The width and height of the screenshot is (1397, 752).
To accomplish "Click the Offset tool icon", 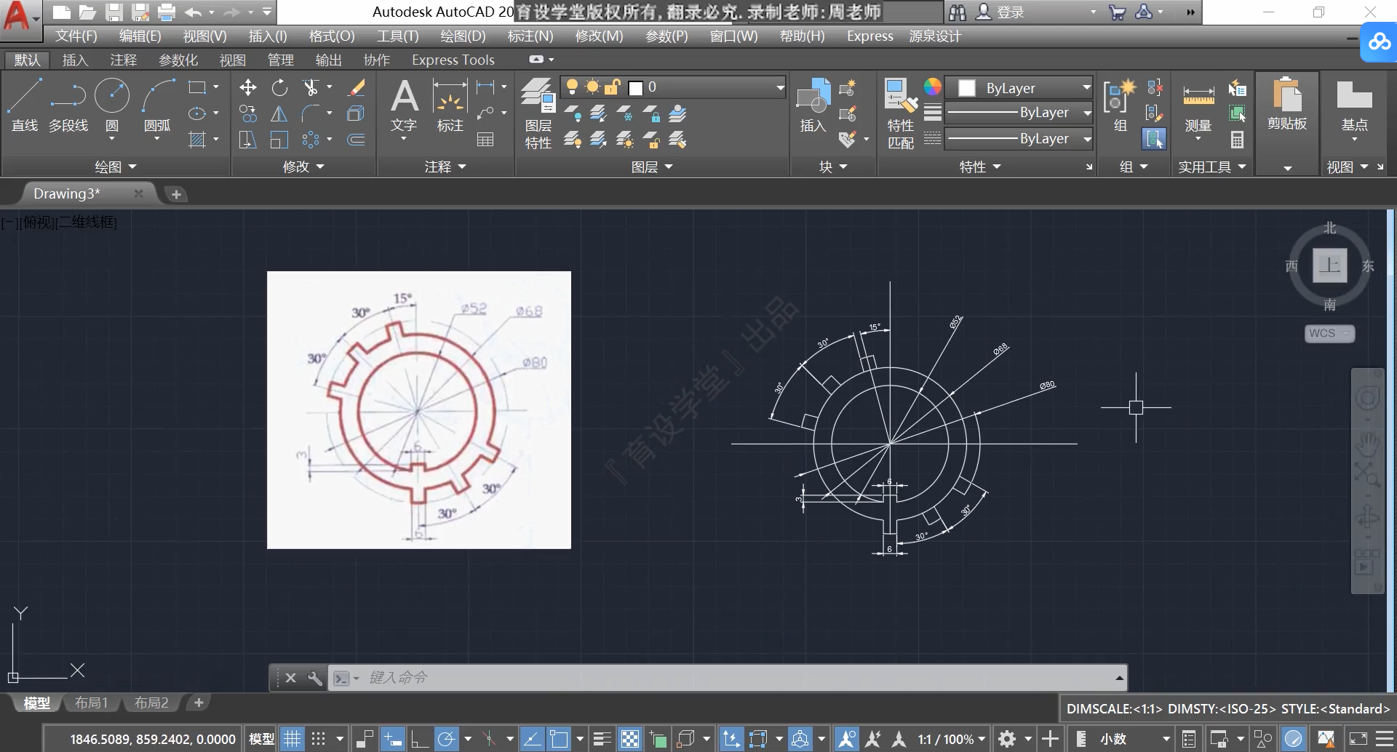I will tap(357, 140).
